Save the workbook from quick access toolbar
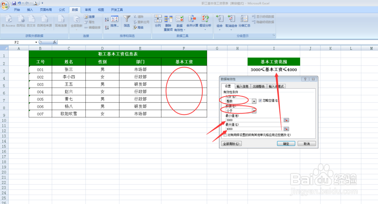 [14, 3]
